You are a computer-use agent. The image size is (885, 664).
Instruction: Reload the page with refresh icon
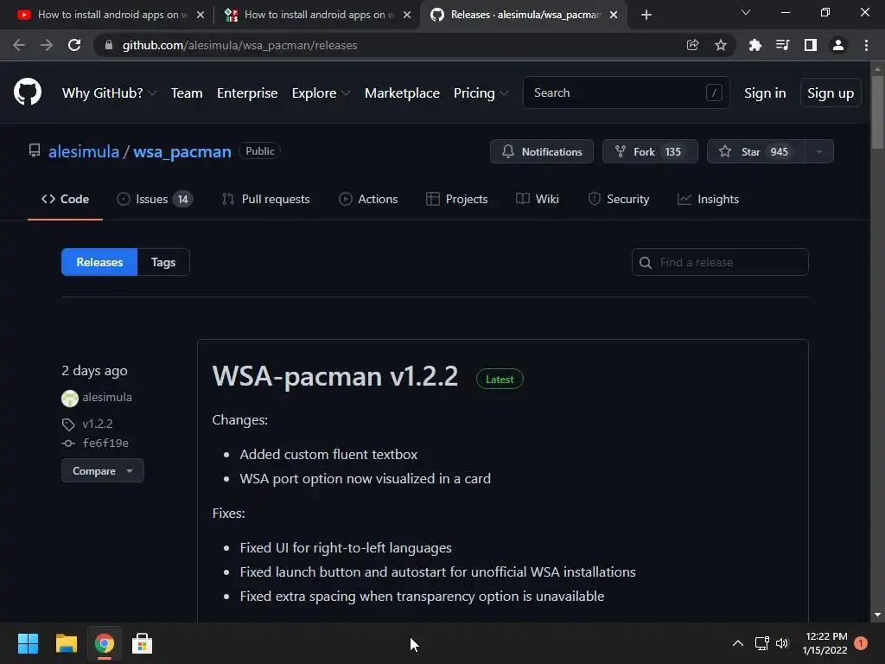pyautogui.click(x=74, y=45)
